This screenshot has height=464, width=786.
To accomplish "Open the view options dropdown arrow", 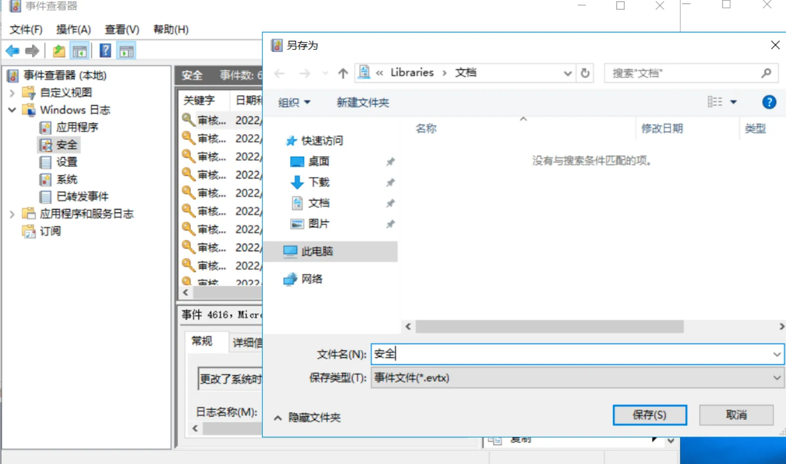I will tap(733, 102).
